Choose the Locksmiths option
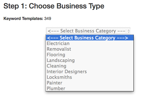Viewport: 144px width, 98px height. [x=90, y=77]
